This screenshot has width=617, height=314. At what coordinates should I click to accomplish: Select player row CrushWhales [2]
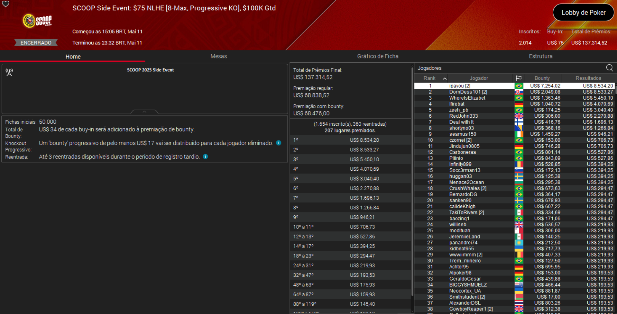pos(514,188)
